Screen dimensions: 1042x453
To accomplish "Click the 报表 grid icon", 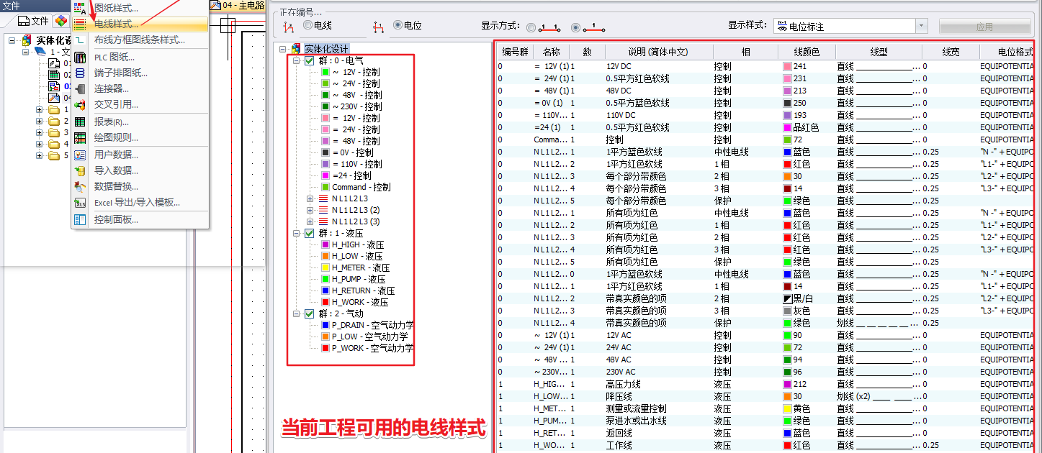I will click(80, 122).
